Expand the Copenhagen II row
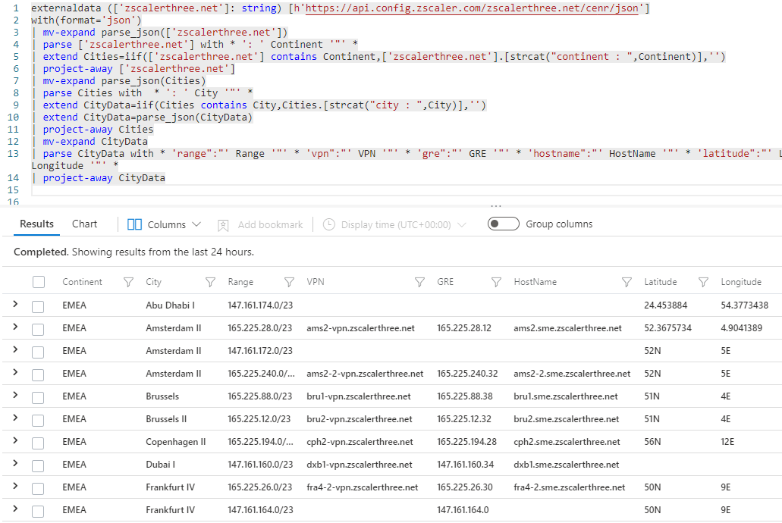 coord(15,440)
